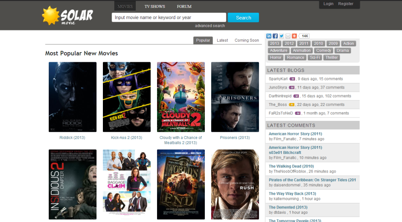Filter by the Comedy genre tag
The width and height of the screenshot is (402, 222).
pyautogui.click(x=324, y=51)
